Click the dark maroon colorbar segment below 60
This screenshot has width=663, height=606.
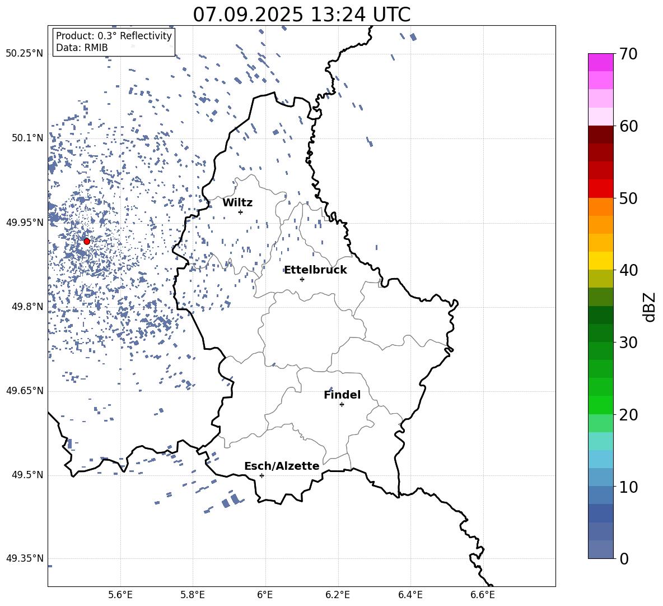click(x=600, y=135)
